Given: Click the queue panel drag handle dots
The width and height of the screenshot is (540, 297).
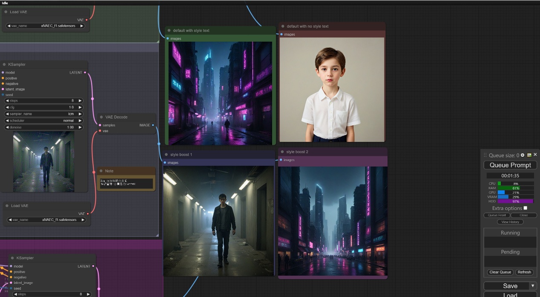Looking at the screenshot, I should (x=485, y=156).
